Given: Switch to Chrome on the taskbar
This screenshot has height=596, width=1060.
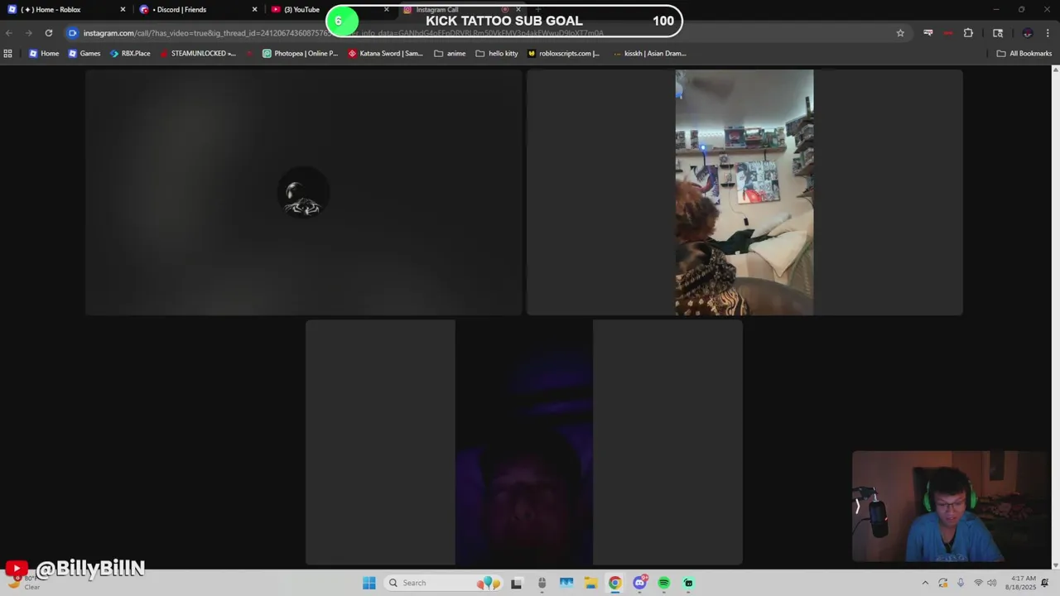Looking at the screenshot, I should point(614,583).
